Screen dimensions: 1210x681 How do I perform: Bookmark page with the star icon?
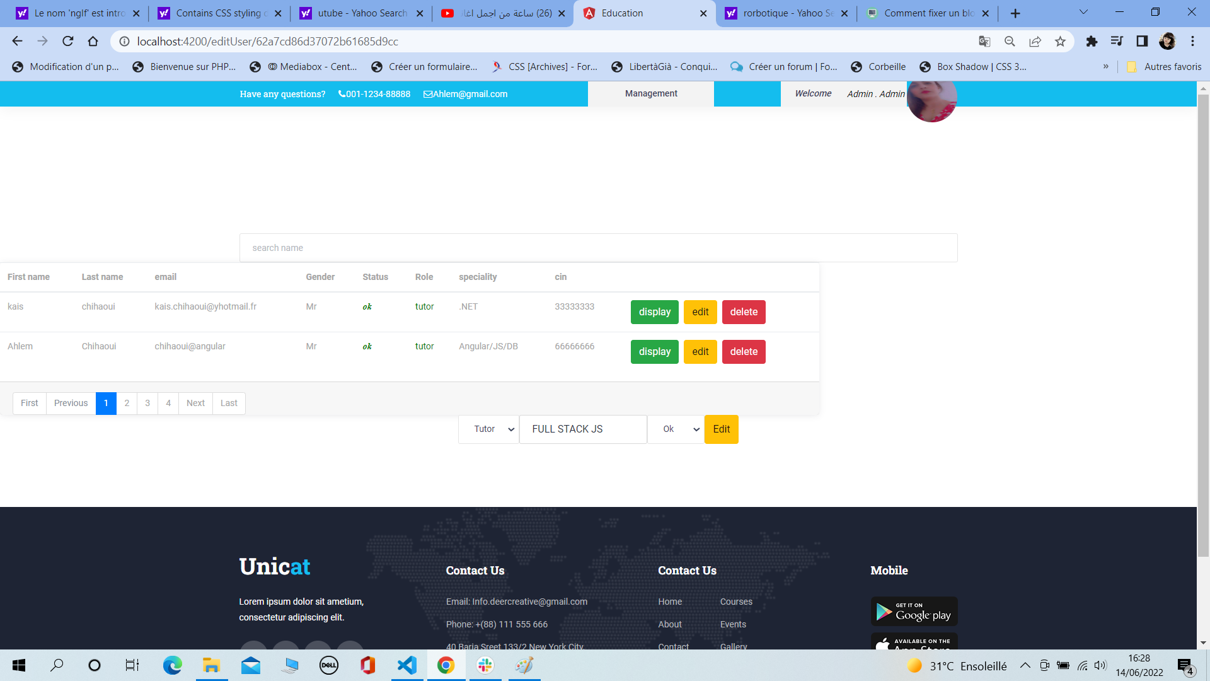tap(1060, 42)
